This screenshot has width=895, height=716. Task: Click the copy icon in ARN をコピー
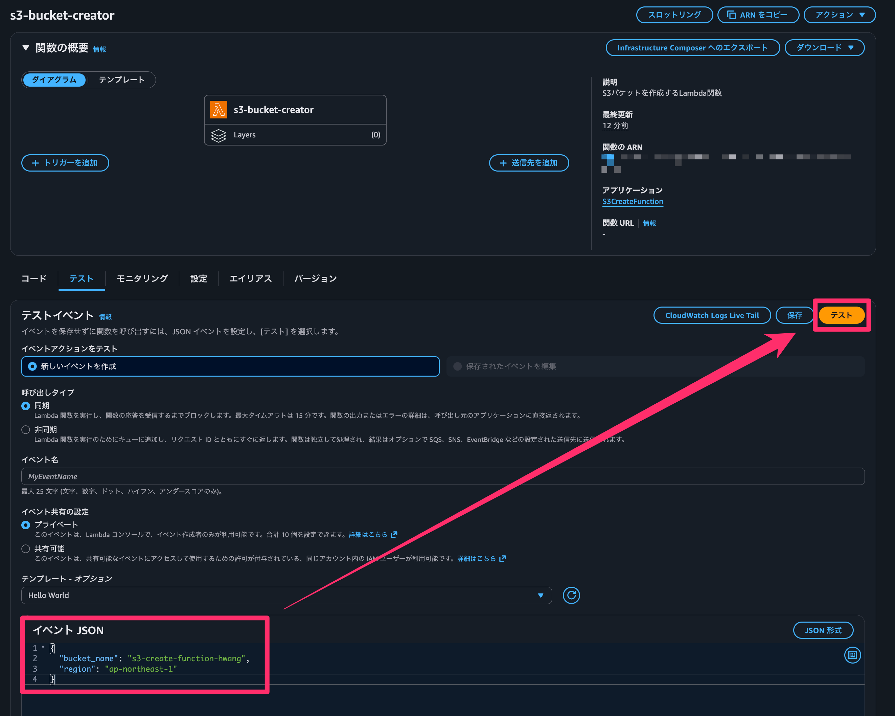tap(731, 15)
